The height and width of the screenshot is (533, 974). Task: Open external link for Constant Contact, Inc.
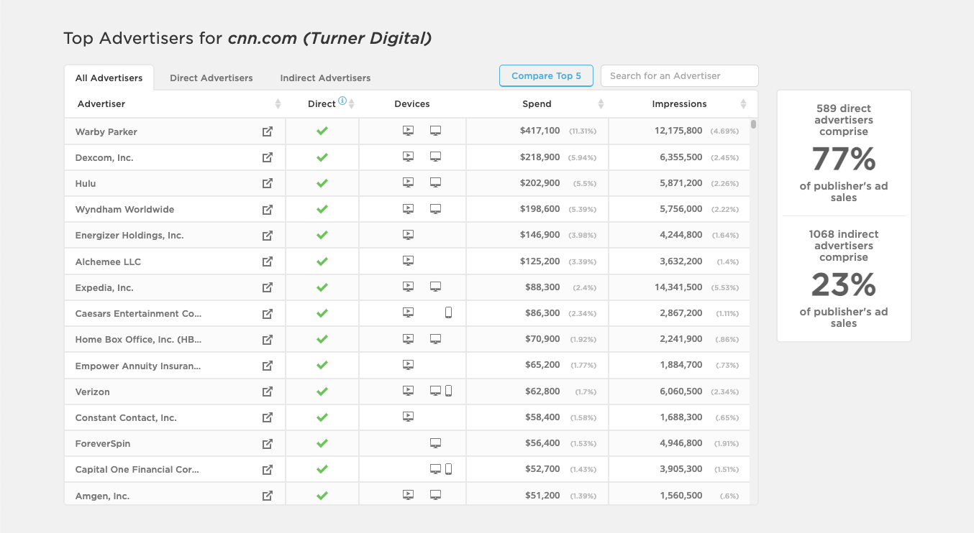268,417
